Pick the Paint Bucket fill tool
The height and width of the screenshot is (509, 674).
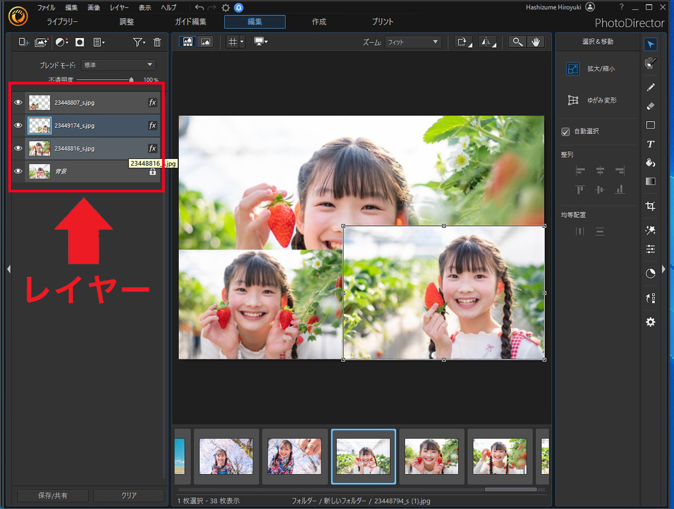650,163
